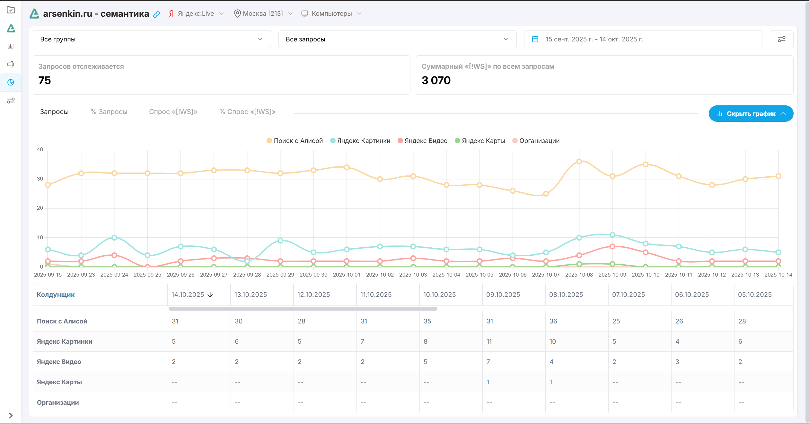Click the calendar icon in date field

(x=535, y=39)
